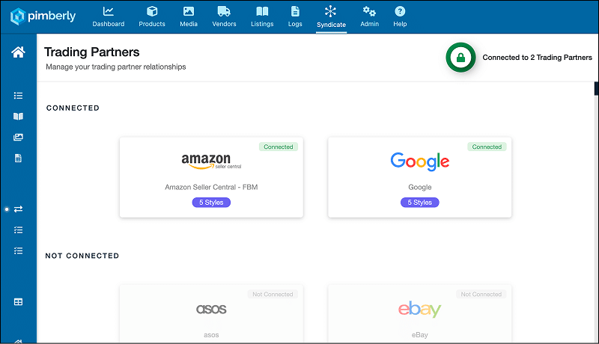This screenshot has width=599, height=344.
Task: Open the sidebar image gallery icon
Action: coord(18,138)
